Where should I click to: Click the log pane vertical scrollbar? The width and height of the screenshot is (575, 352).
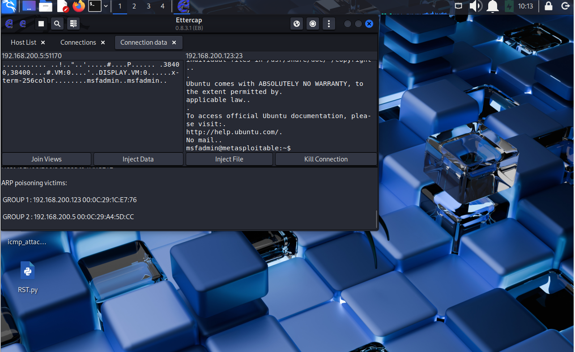(x=376, y=219)
